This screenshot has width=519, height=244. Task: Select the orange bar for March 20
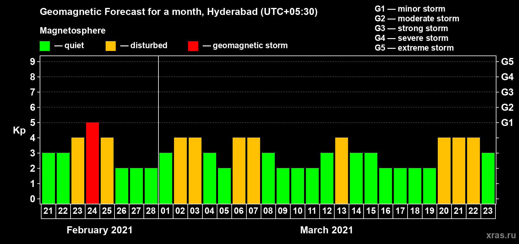444,171
